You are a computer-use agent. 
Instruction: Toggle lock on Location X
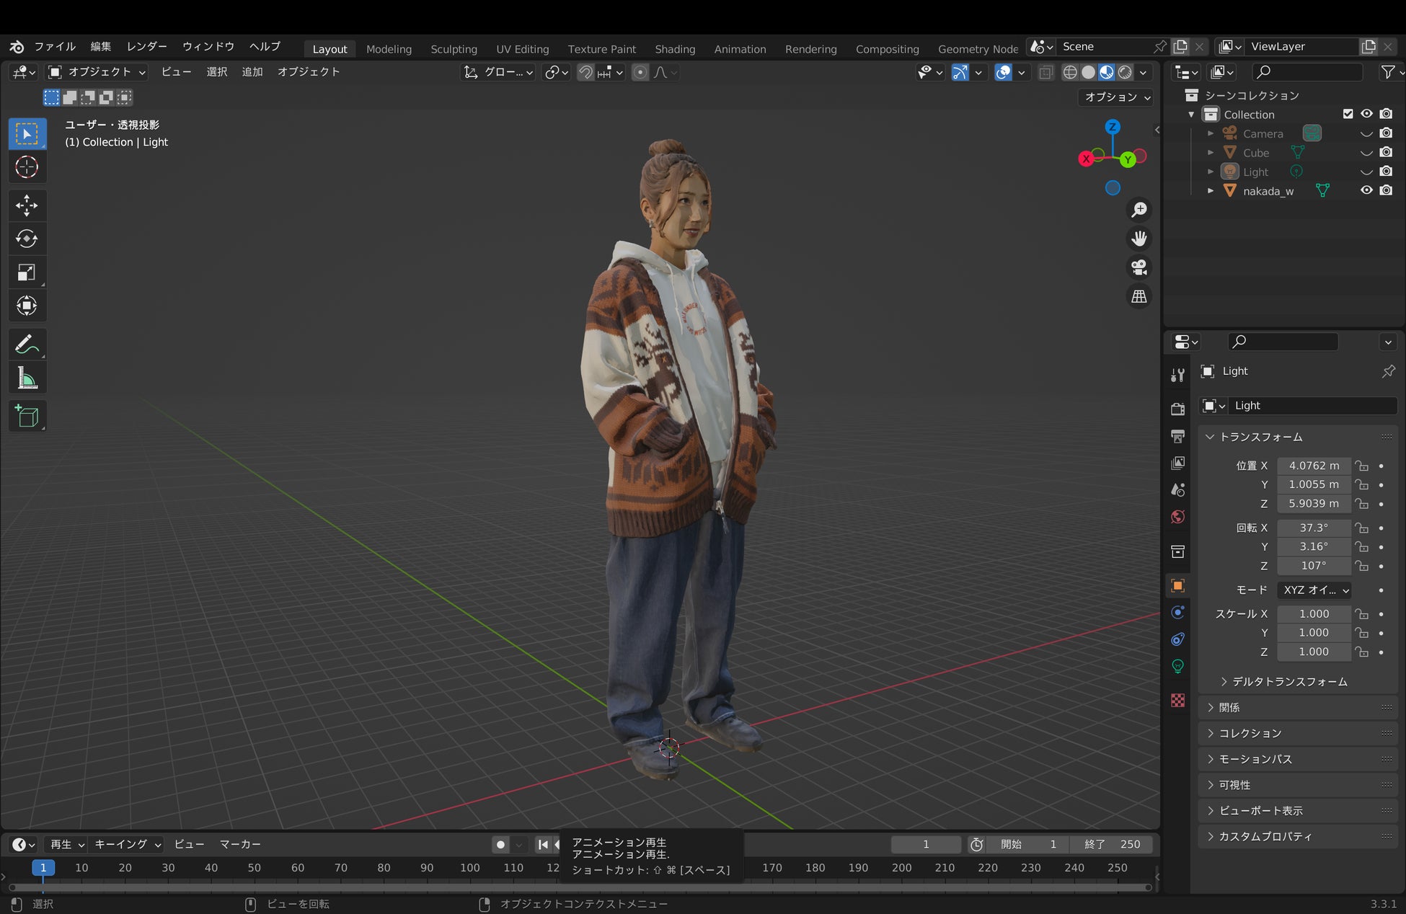(1361, 466)
